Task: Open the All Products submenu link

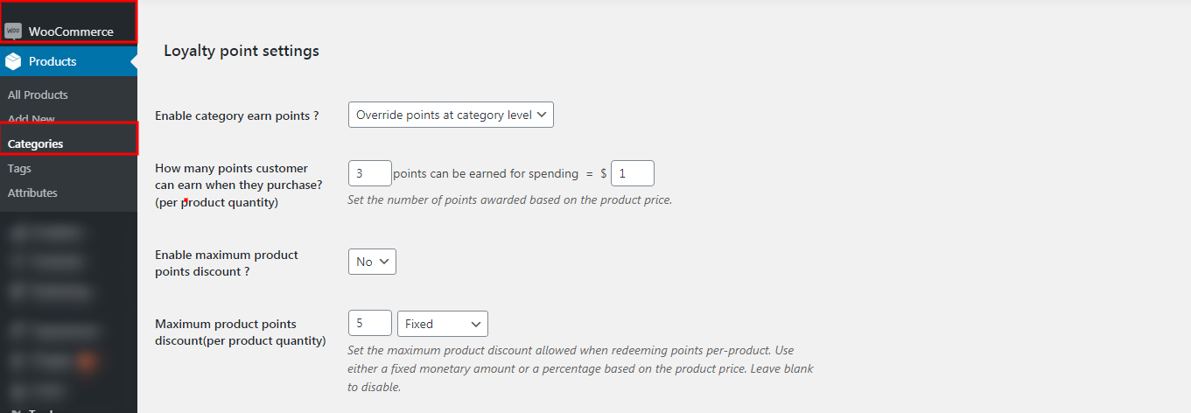Action: pos(38,94)
